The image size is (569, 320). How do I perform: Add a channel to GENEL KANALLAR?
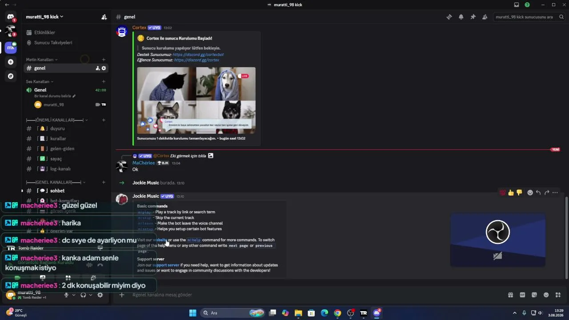pos(104,182)
